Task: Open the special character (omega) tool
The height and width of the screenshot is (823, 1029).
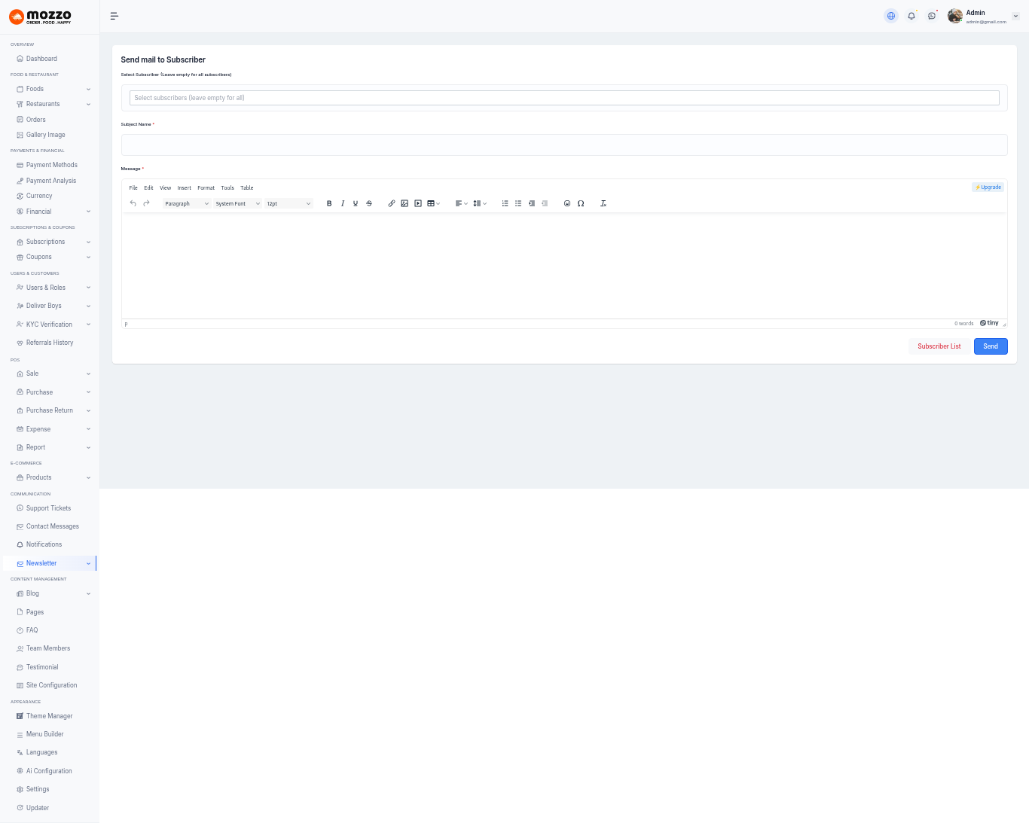Action: pos(581,203)
